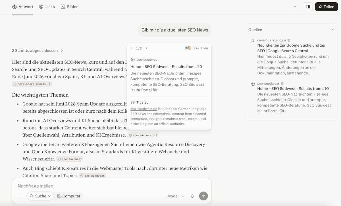The image size is (341, 206).
Task: Toggle the sidebar panel icon
Action: point(308,7)
